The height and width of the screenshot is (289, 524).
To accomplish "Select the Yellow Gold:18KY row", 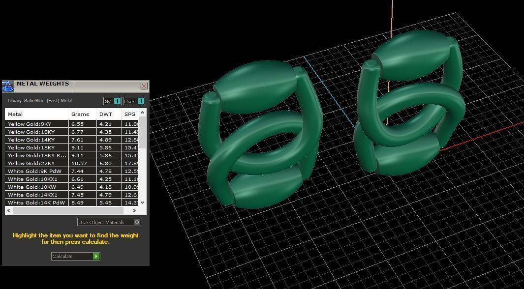I will 72,147.
